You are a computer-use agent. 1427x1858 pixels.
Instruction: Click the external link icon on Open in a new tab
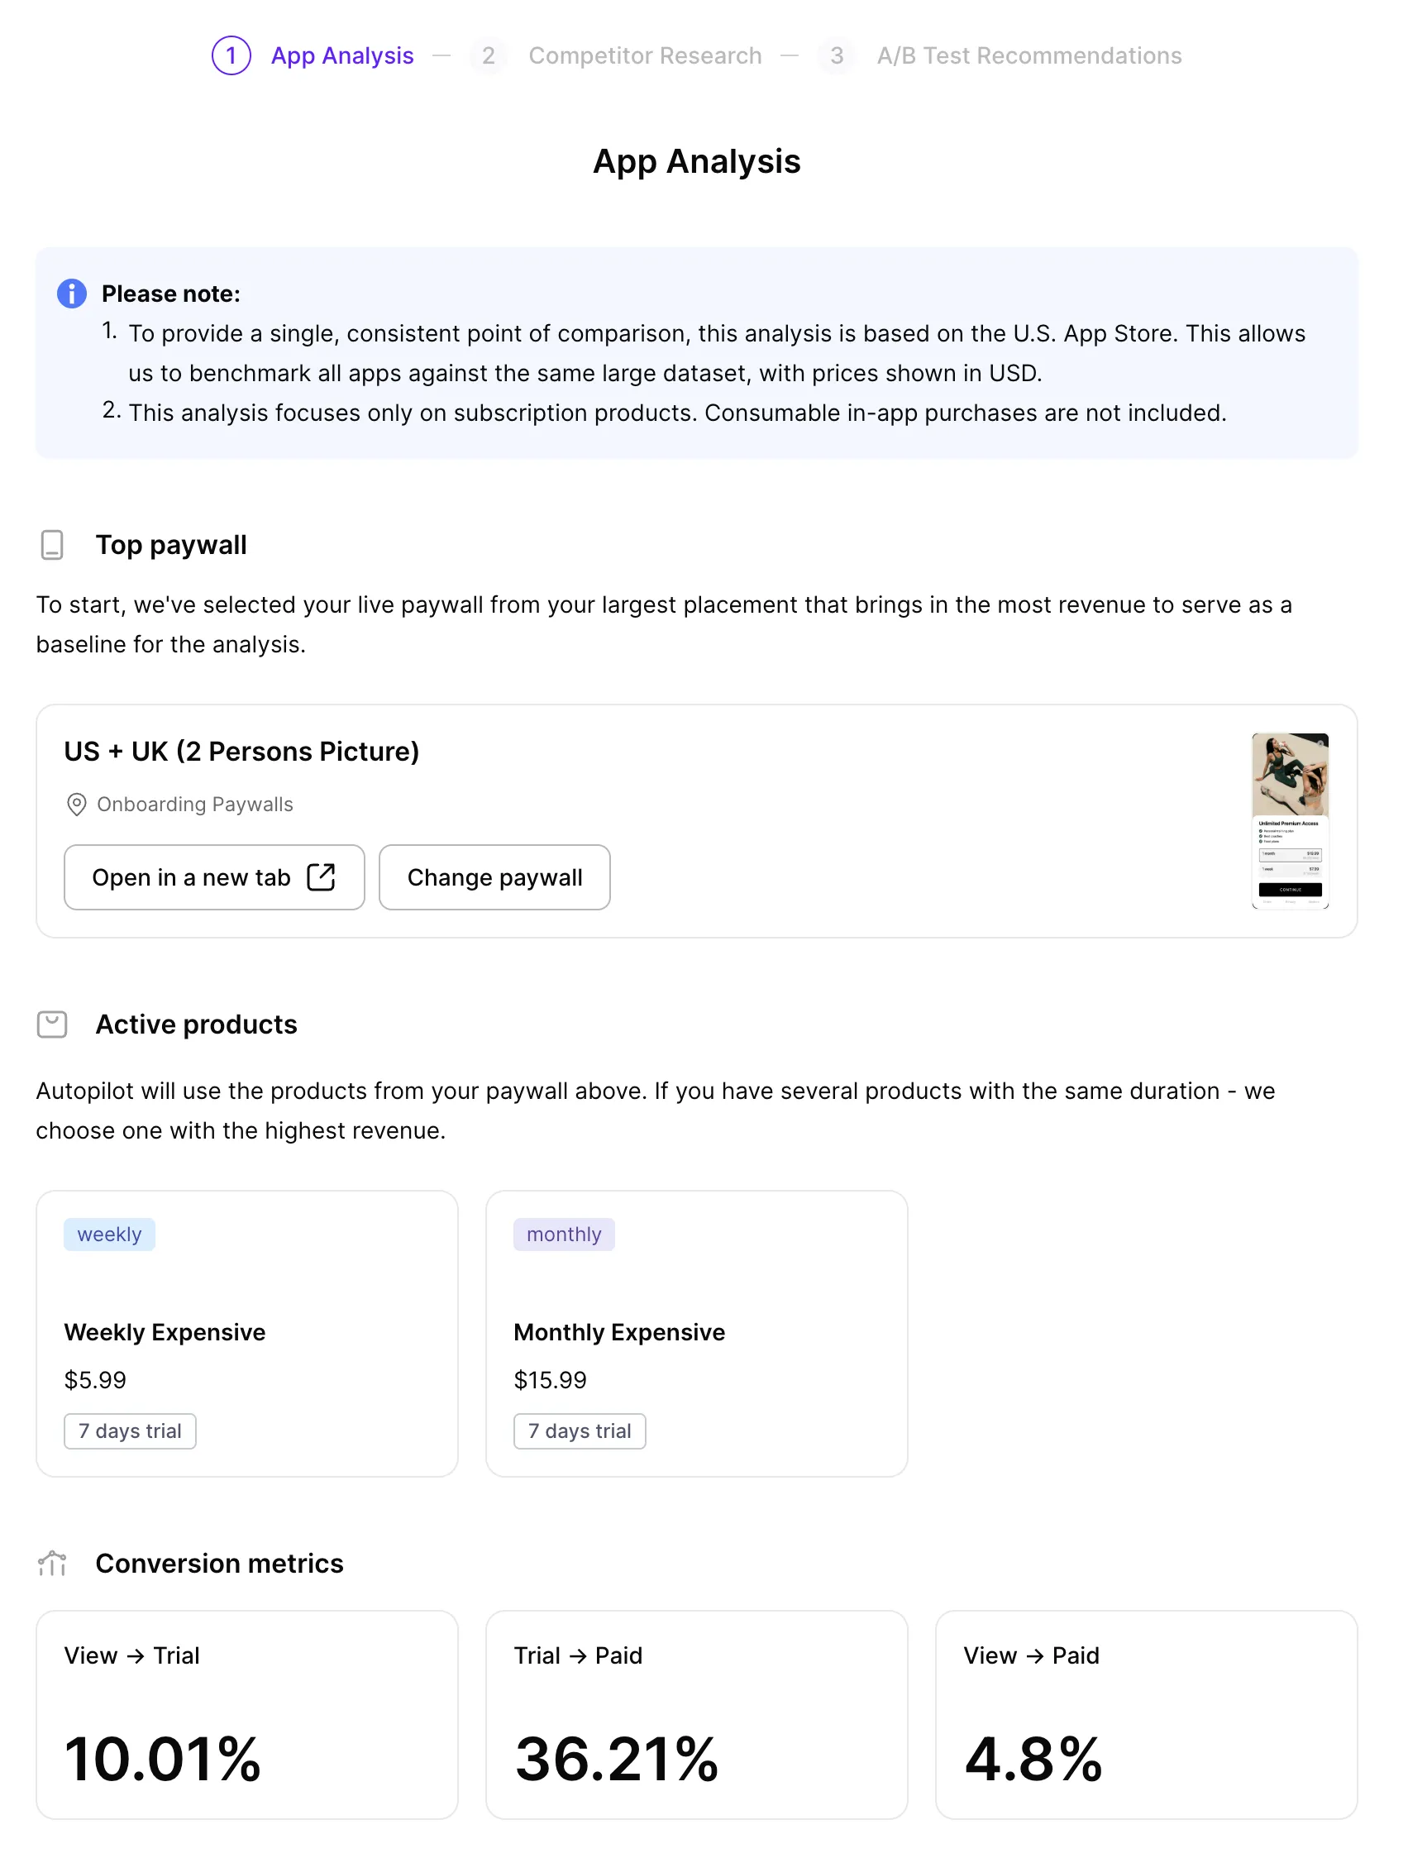321,877
